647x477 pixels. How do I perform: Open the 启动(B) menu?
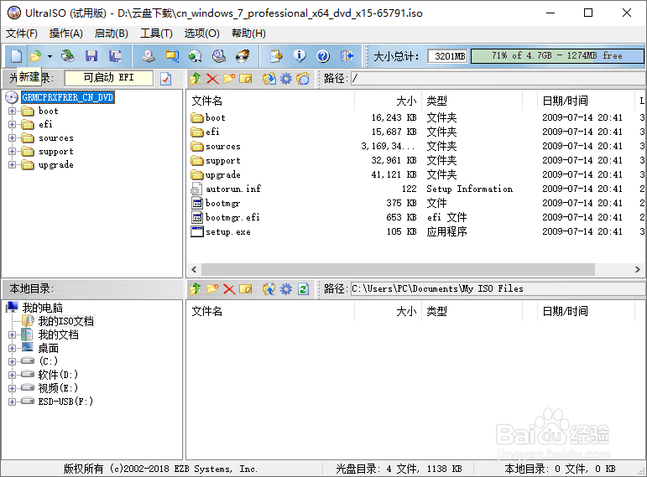click(x=111, y=34)
